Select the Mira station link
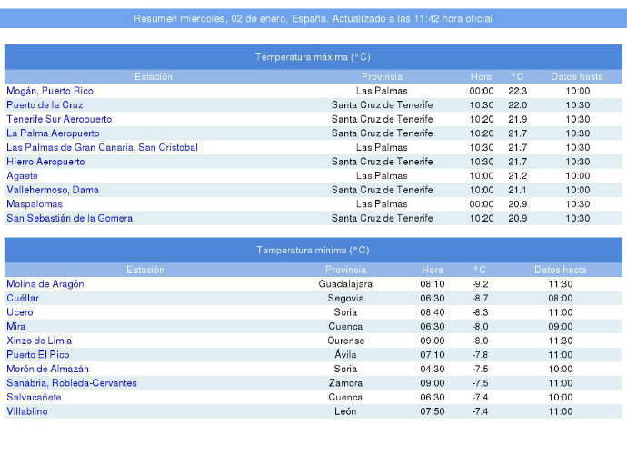627x454 pixels. click(x=16, y=326)
